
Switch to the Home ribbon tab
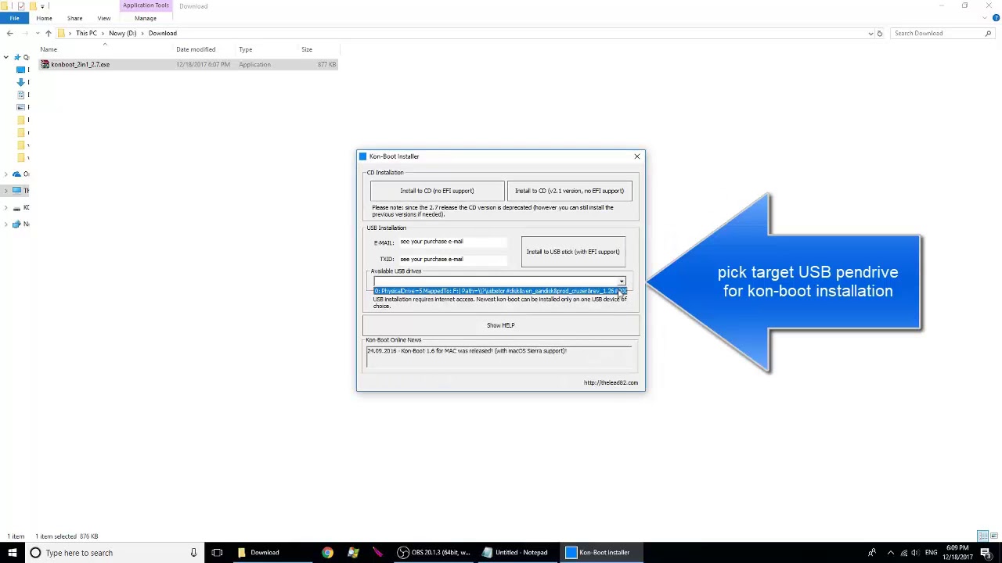click(x=44, y=18)
